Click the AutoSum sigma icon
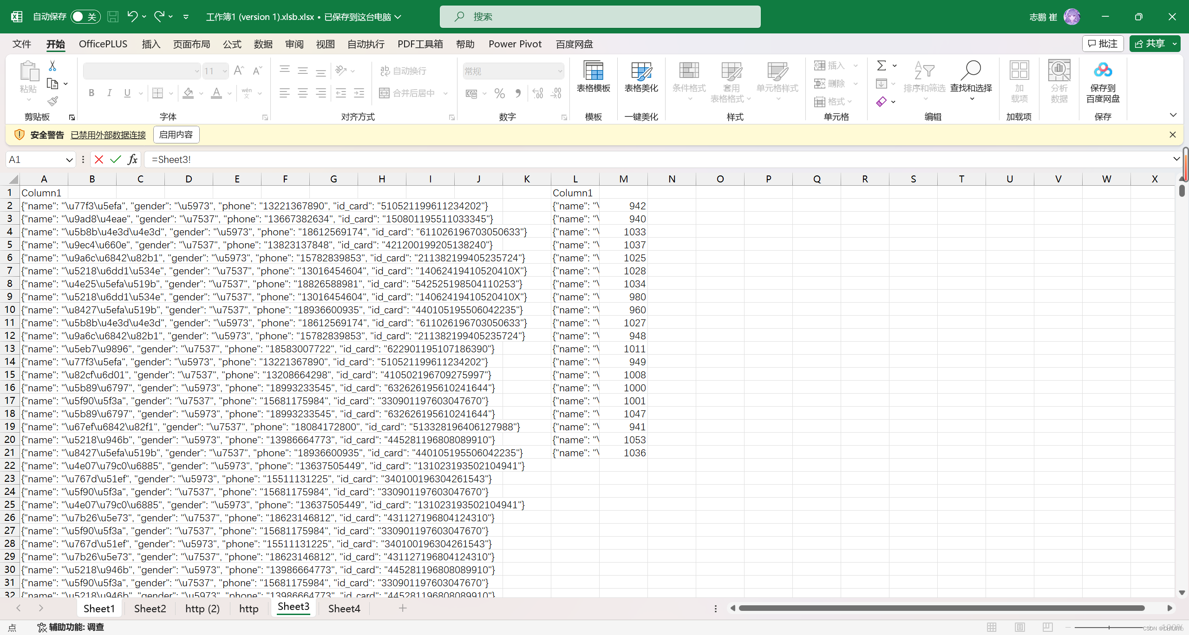 tap(881, 65)
